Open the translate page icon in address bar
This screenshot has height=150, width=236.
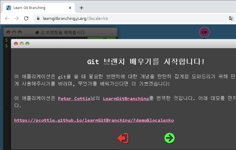[231, 18]
